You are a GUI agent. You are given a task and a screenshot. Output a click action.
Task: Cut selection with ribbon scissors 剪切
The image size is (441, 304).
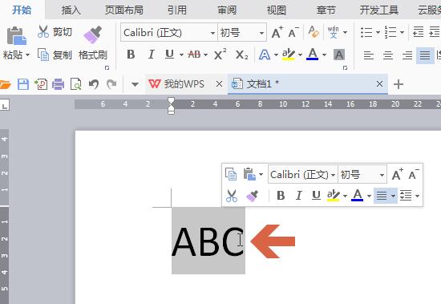tap(55, 32)
